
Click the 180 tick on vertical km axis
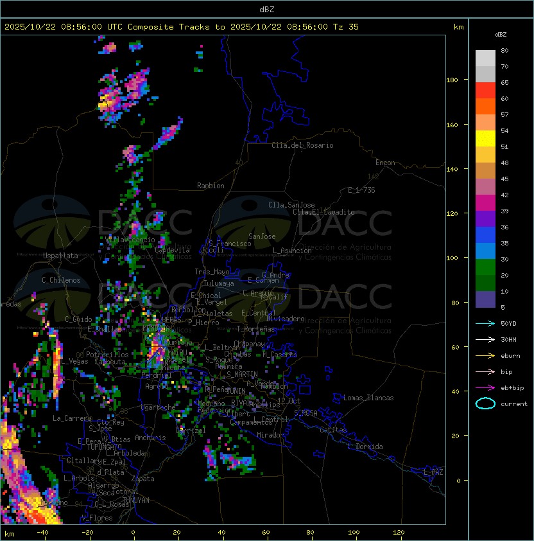tap(452, 80)
